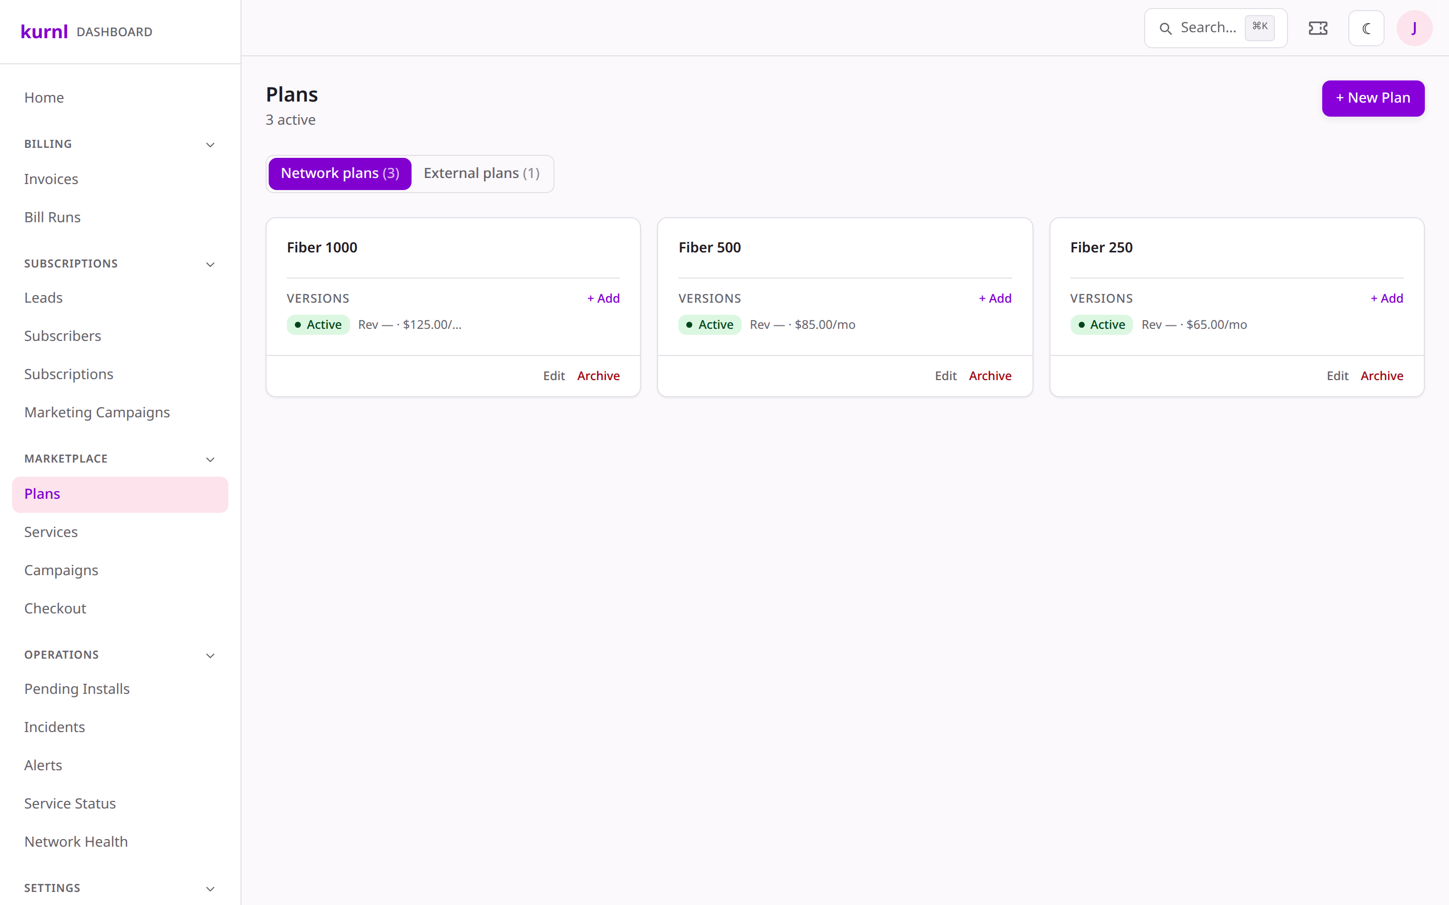Click Active status badge on Fiber 1000
The image size is (1449, 905).
[x=318, y=324]
